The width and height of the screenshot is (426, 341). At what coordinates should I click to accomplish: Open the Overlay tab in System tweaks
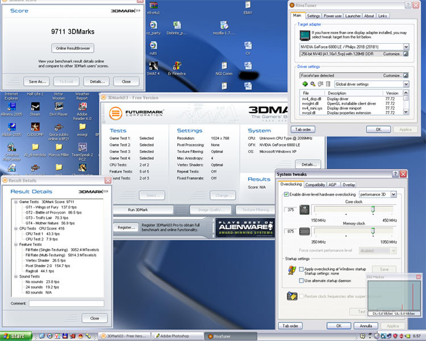pyautogui.click(x=349, y=185)
